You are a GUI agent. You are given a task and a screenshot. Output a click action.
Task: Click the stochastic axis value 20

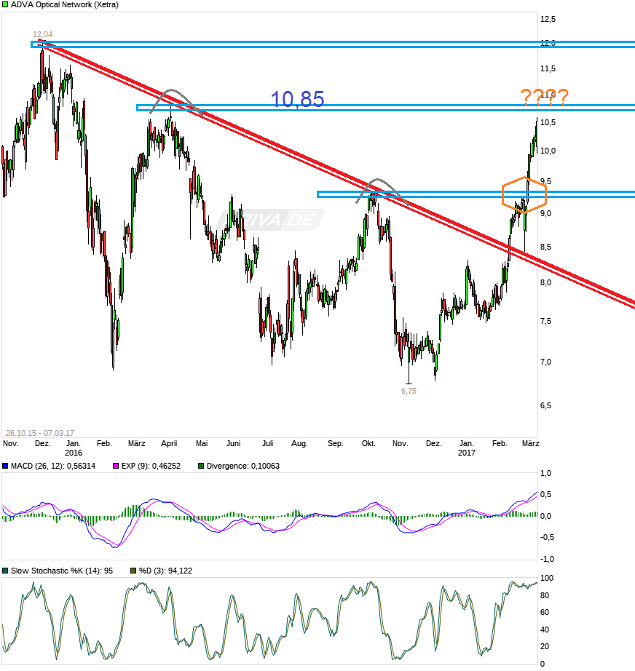545,646
